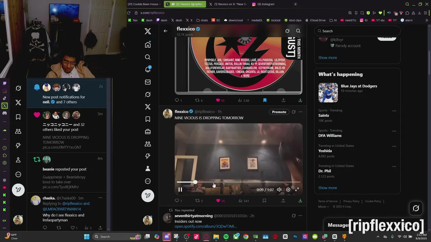Open a new browser tab
The width and height of the screenshot is (431, 242).
point(295,4)
